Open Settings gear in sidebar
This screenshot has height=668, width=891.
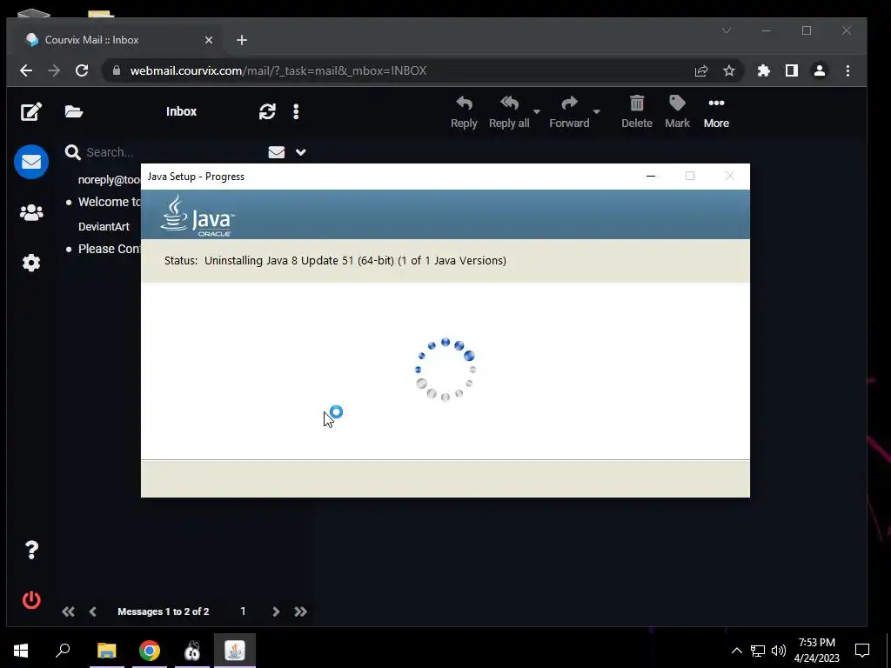click(31, 263)
